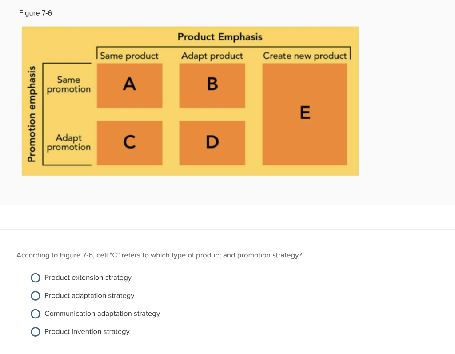The width and height of the screenshot is (455, 354).
Task: Click the Same promotion row label
Action: (68, 85)
